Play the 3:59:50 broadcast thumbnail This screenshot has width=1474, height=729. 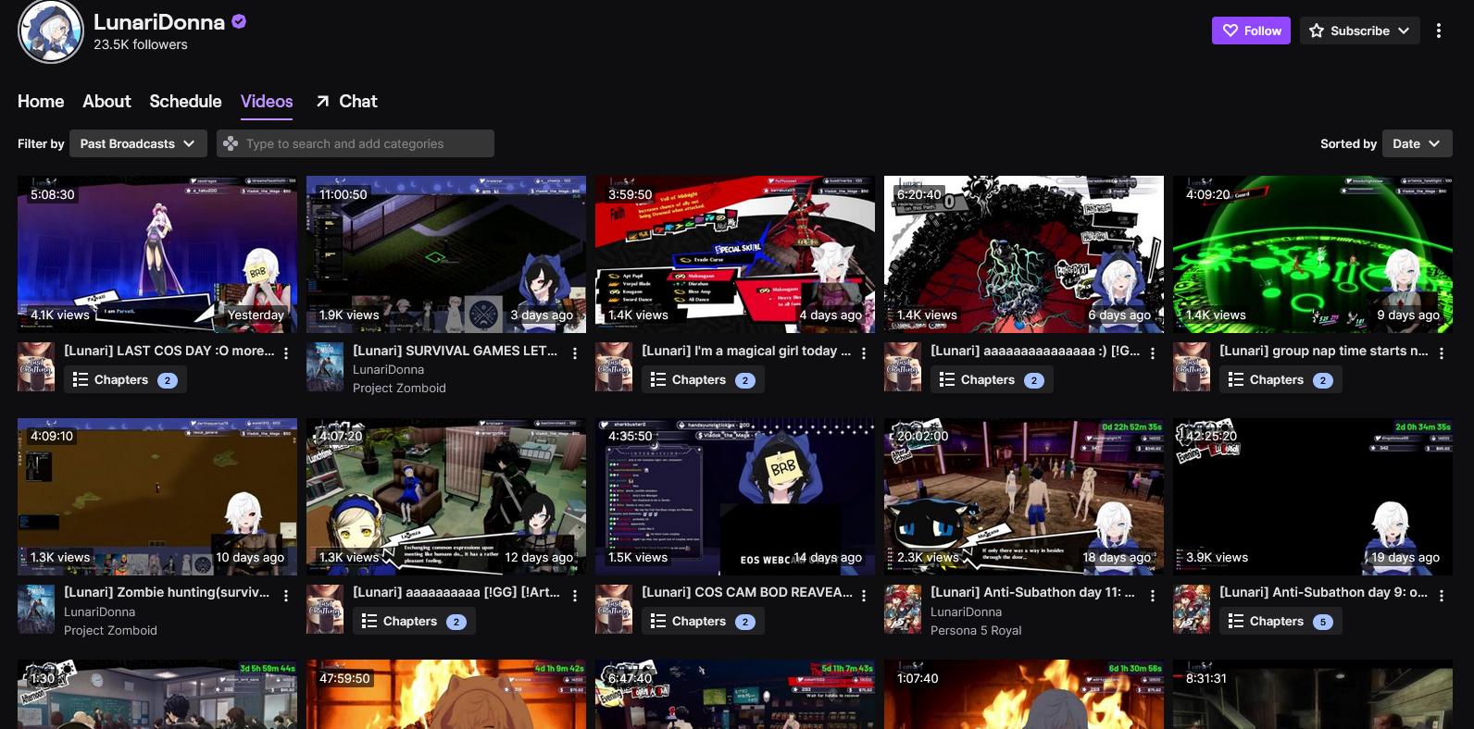735,254
